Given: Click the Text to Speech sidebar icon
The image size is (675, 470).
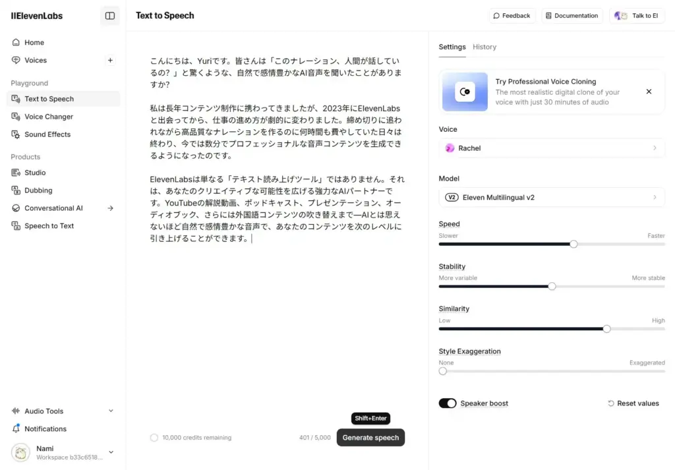Looking at the screenshot, I should click(16, 99).
